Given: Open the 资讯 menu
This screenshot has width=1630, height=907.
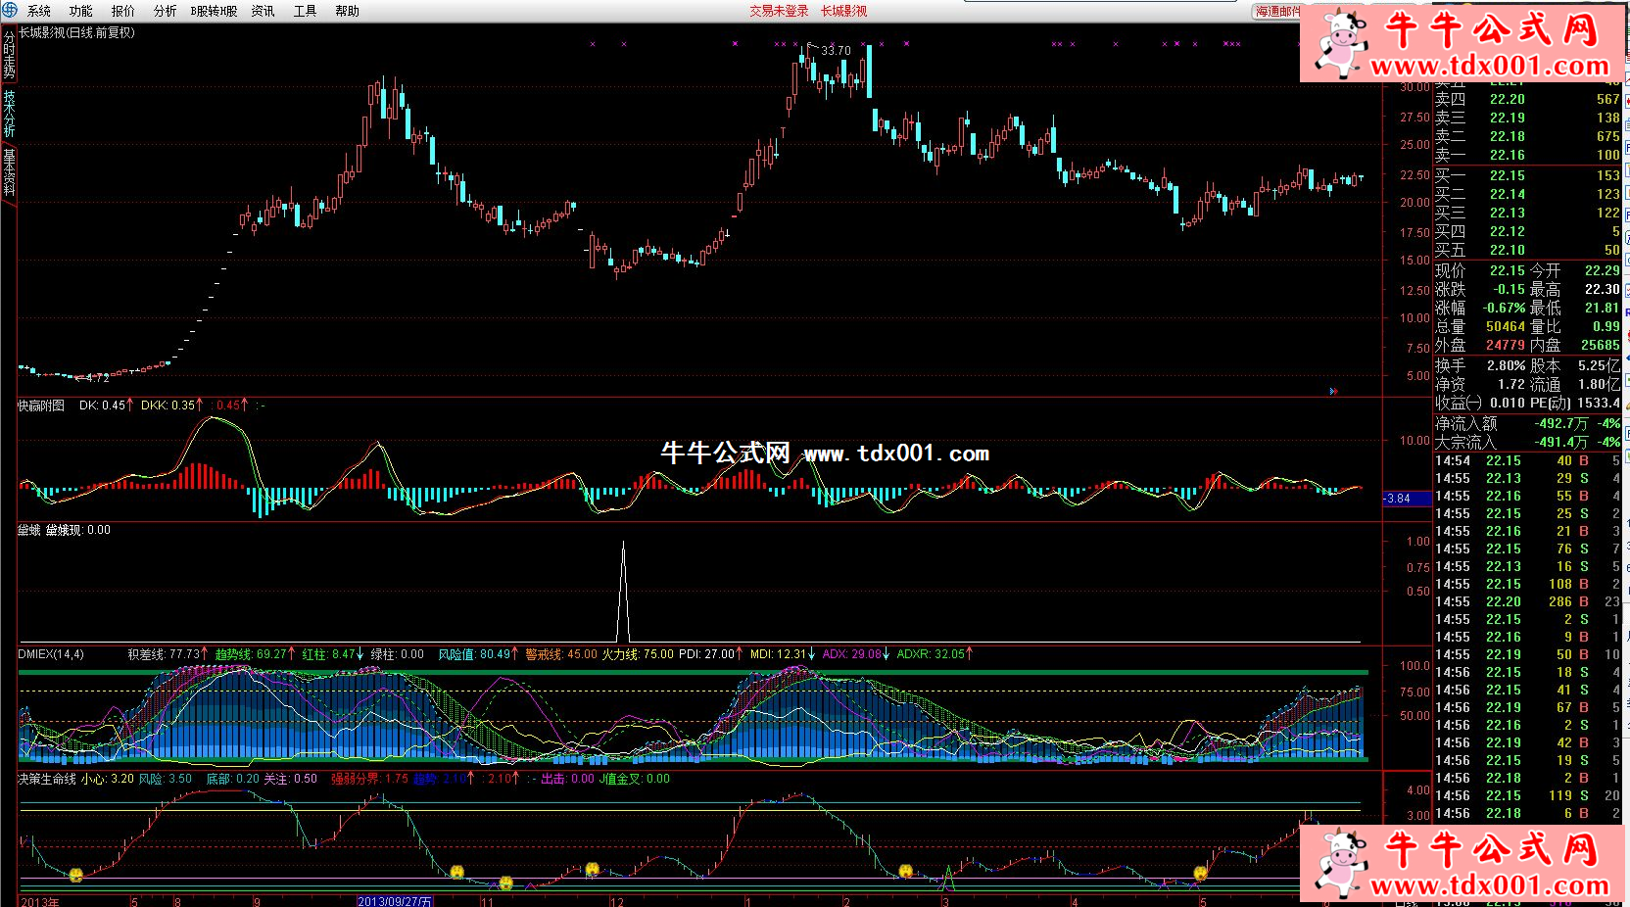Looking at the screenshot, I should [x=264, y=11].
